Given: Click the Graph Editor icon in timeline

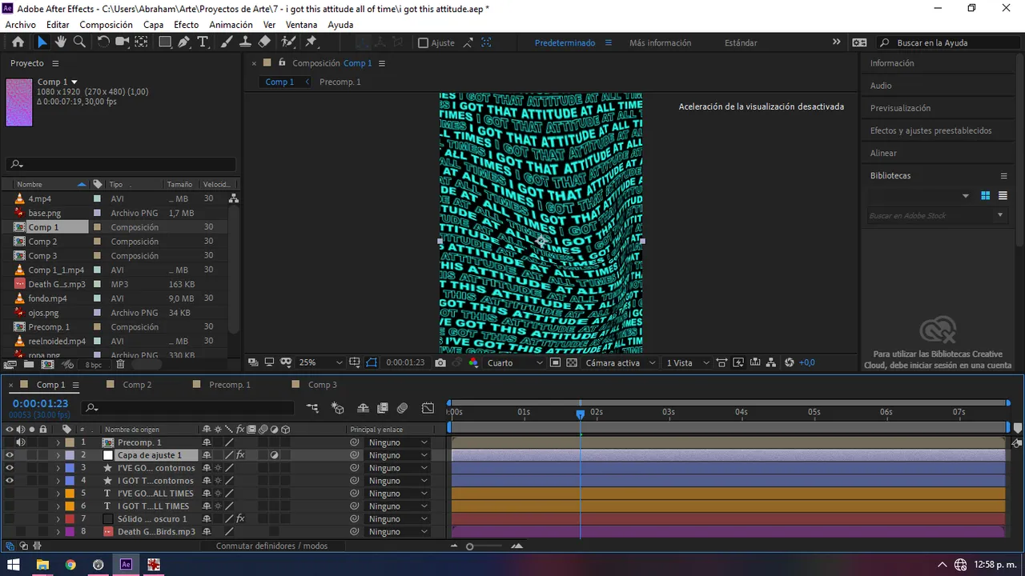Looking at the screenshot, I should tap(428, 408).
